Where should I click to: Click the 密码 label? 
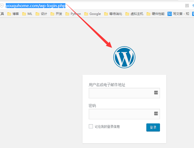tap(92, 106)
